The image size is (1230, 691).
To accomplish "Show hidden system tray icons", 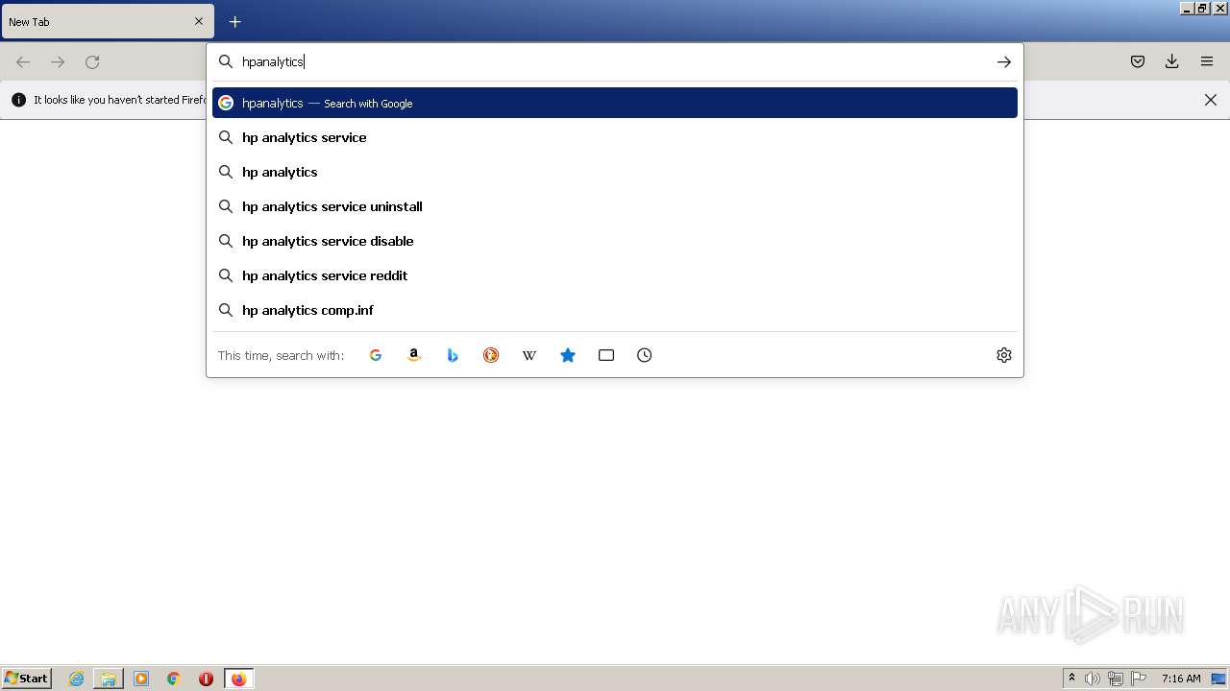I will [1071, 679].
